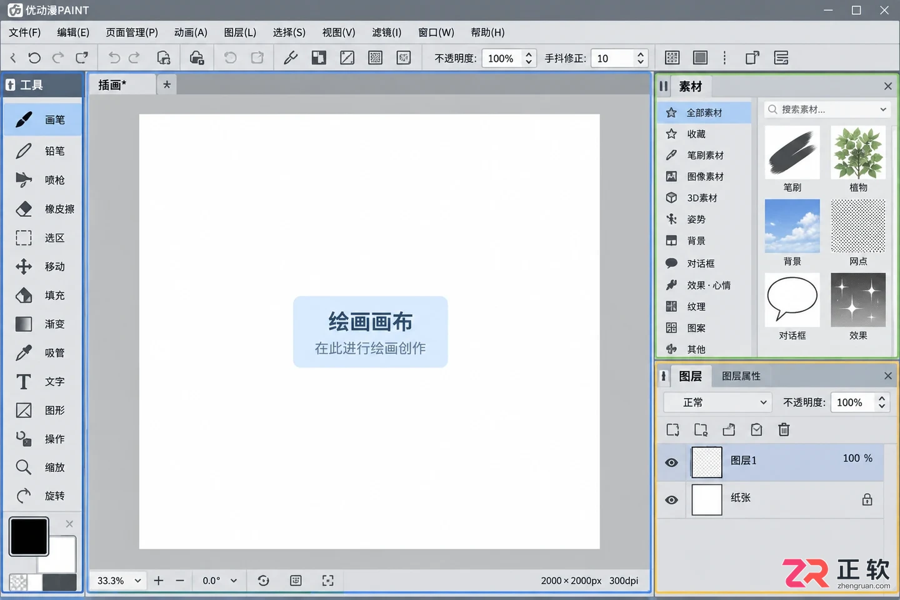Screen dimensions: 900x600
Task: Toggle visibility of the 纸张 layer
Action: [672, 500]
